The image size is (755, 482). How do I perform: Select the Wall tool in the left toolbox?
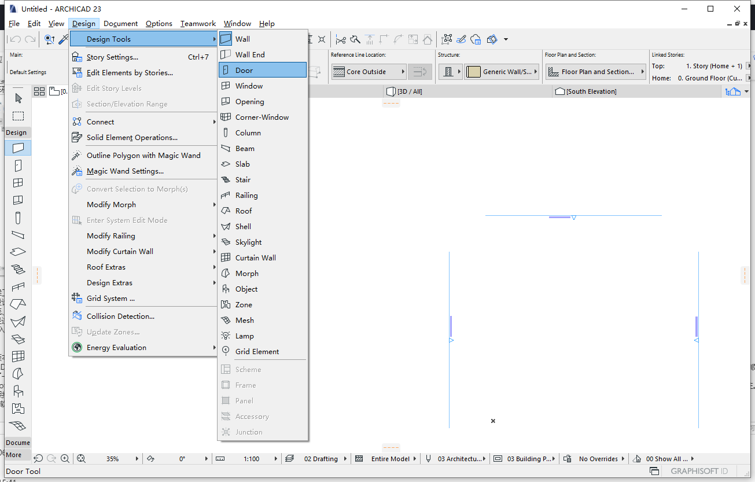click(x=18, y=148)
